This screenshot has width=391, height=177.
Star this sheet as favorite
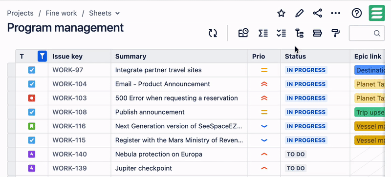[x=281, y=13]
